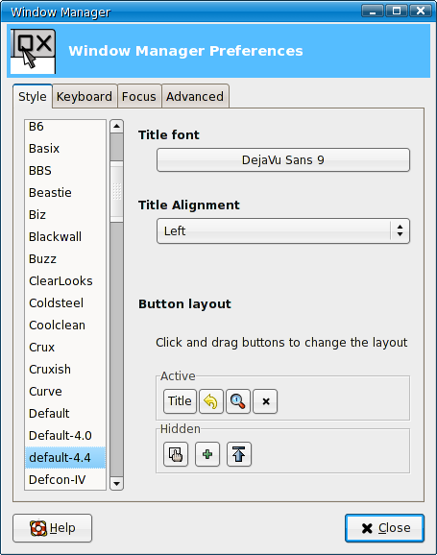Click scrollbar up arrow in theme list
437x555 pixels.
116,126
